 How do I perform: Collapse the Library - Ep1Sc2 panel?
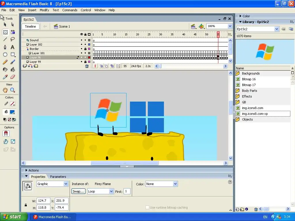(240, 22)
